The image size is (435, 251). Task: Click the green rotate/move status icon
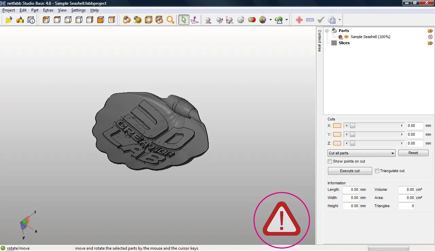[3, 248]
